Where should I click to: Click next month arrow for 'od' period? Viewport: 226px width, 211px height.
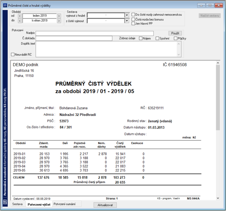point(59,16)
